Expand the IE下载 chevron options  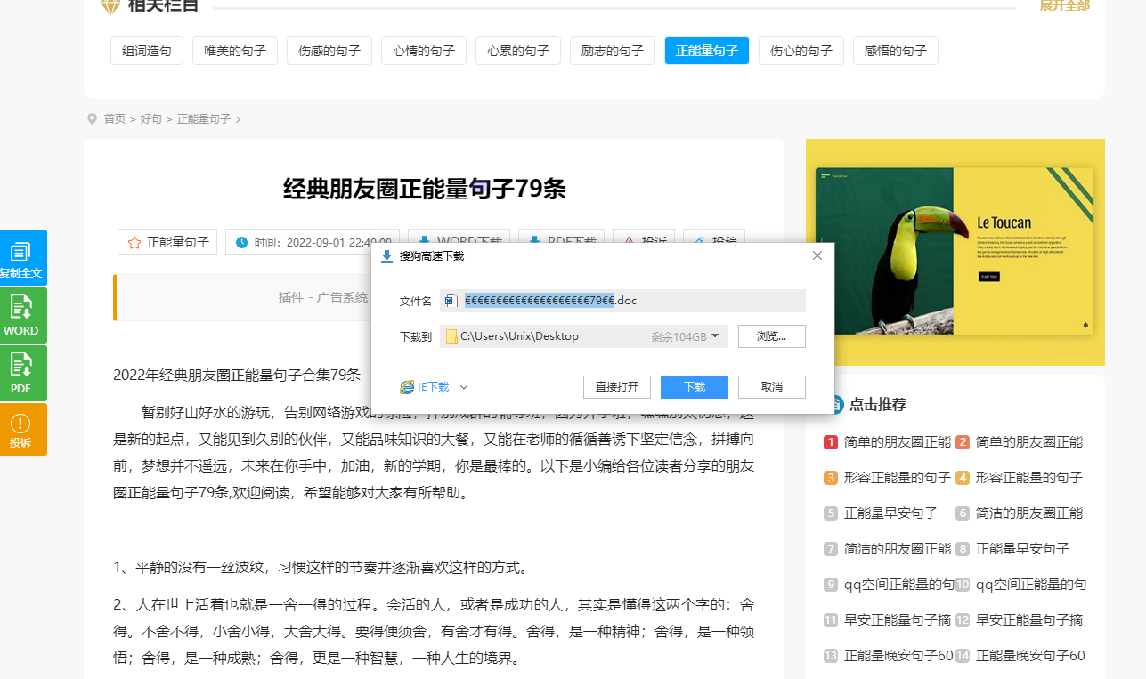(x=463, y=387)
